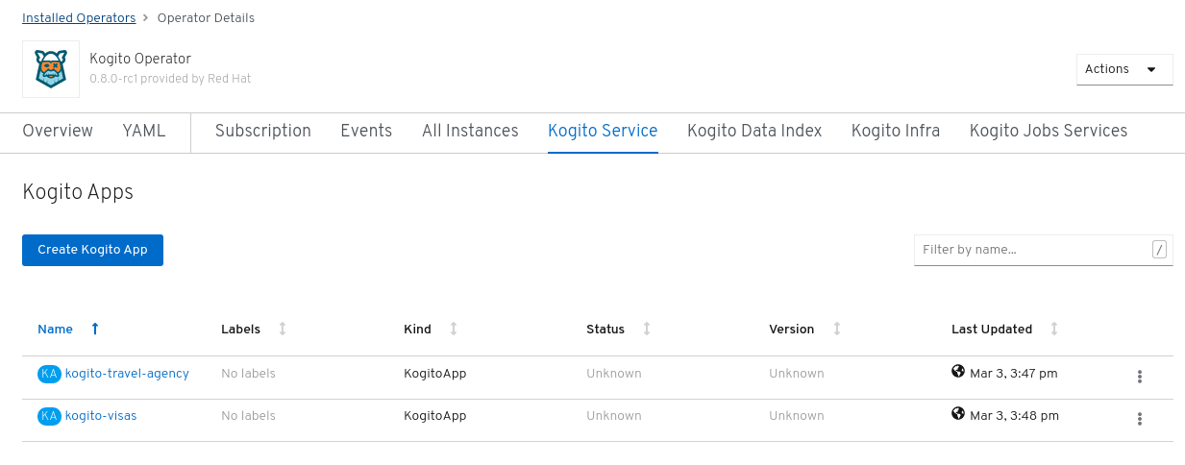The height and width of the screenshot is (465, 1185).
Task: Open the Kogito Data Index tab
Action: 754,131
